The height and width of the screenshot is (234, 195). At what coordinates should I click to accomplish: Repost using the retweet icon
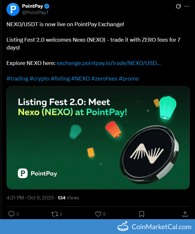point(55,214)
